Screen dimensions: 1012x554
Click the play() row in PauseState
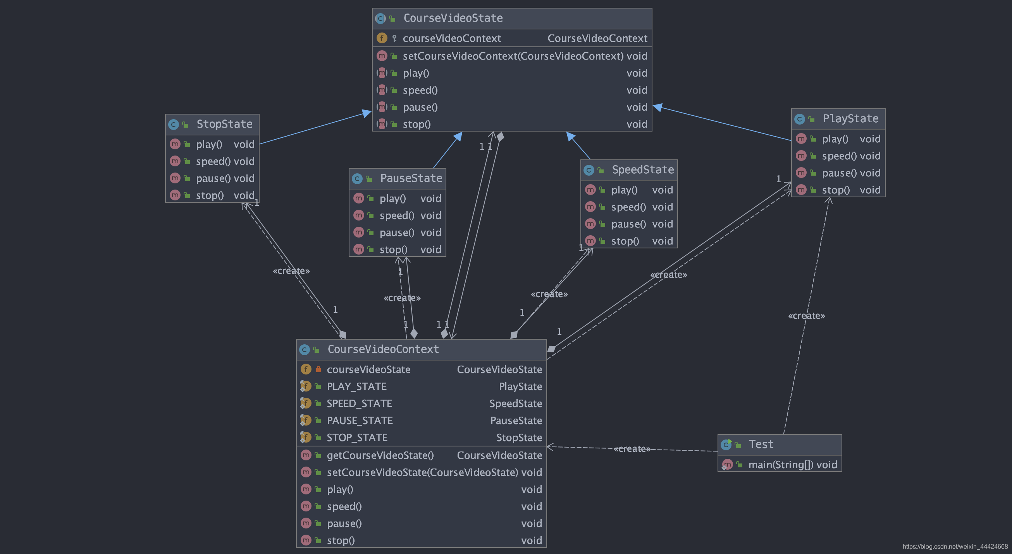point(398,198)
